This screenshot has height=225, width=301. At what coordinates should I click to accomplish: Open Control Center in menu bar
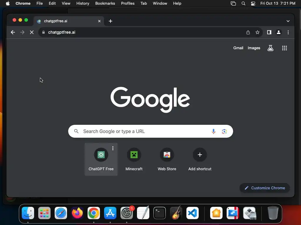[253, 4]
